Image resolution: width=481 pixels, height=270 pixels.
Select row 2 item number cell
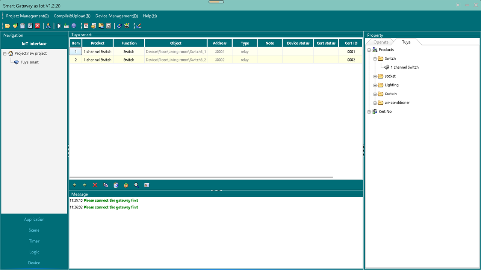76,60
